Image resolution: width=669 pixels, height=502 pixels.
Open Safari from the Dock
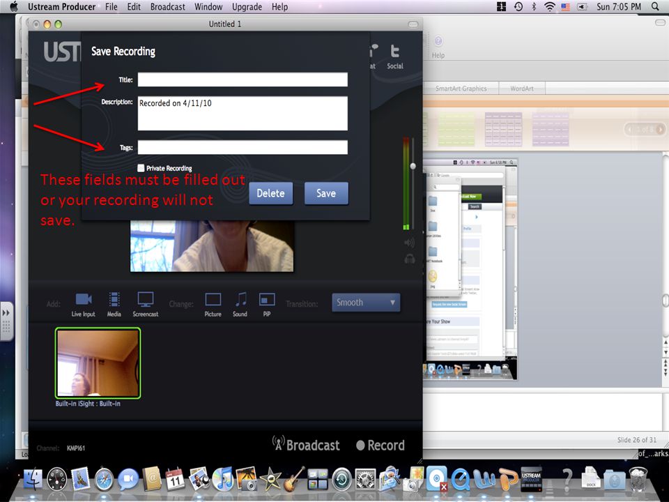click(104, 479)
